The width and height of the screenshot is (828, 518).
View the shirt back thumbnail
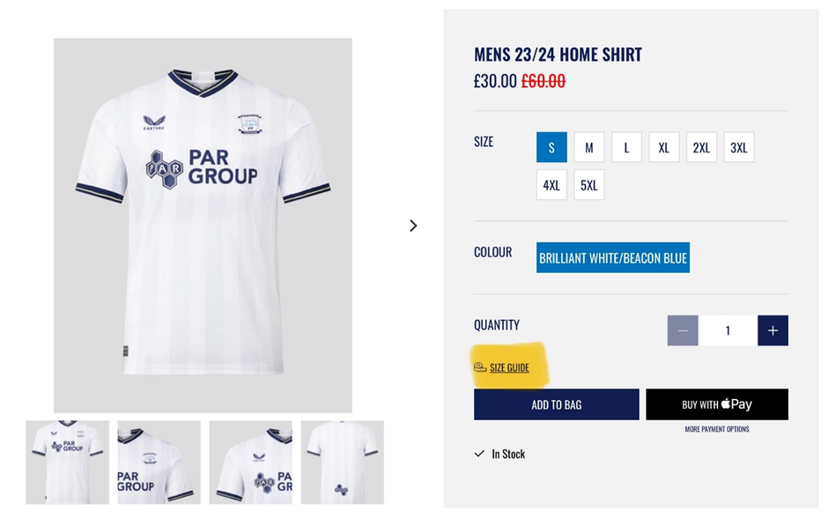click(x=342, y=462)
